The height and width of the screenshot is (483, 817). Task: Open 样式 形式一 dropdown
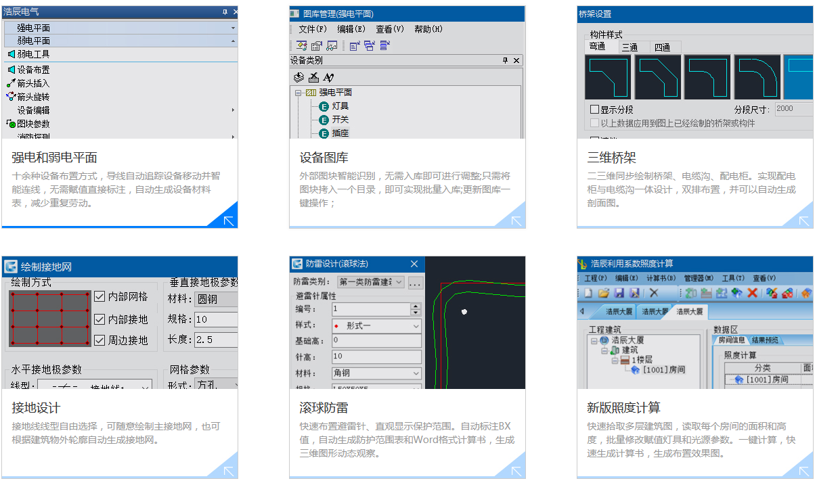(x=416, y=326)
